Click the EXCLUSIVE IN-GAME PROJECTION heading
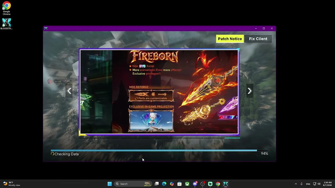Screen dimensions: 335x188 pos(151,107)
